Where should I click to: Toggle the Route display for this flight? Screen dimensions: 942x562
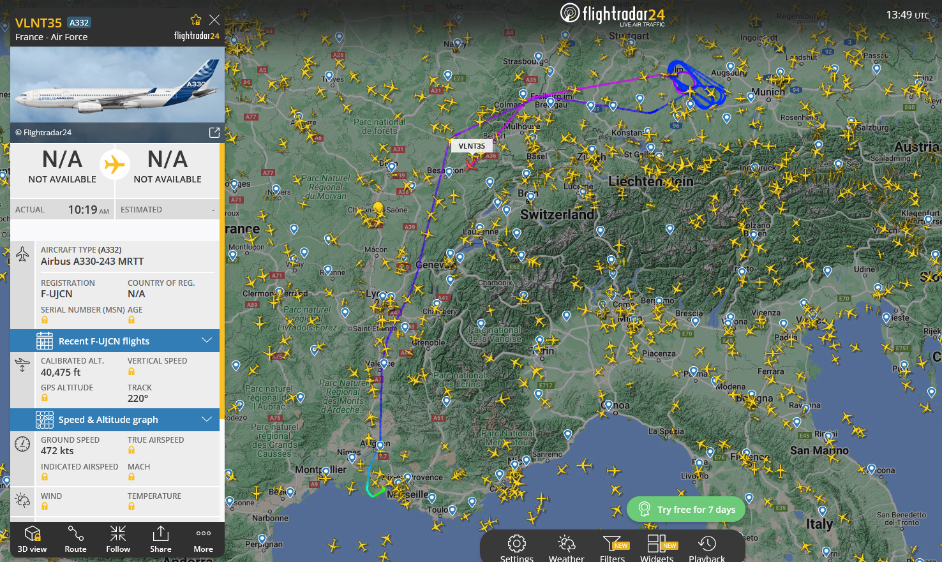point(75,539)
